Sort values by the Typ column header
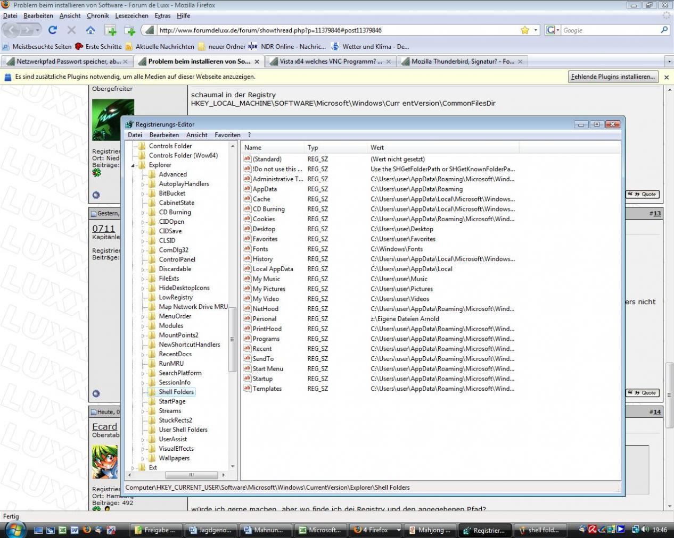 (x=335, y=148)
